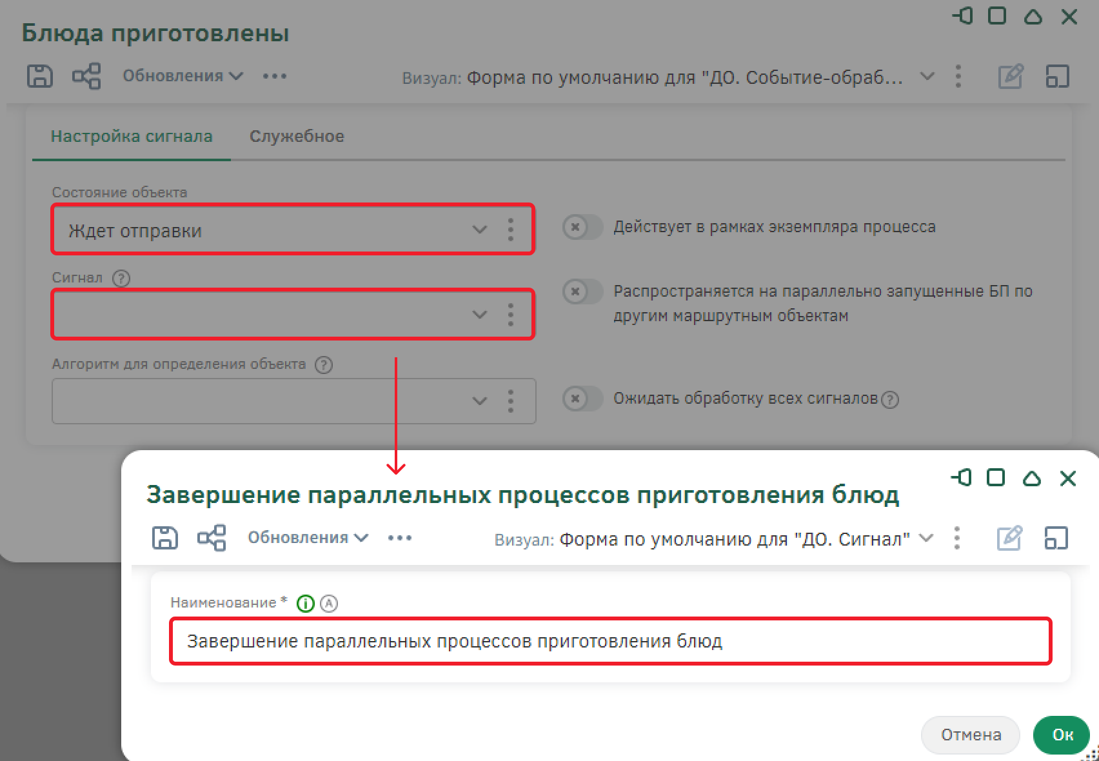This screenshot has width=1099, height=761.
Task: Click the green info icon beside Наименование
Action: (305, 603)
